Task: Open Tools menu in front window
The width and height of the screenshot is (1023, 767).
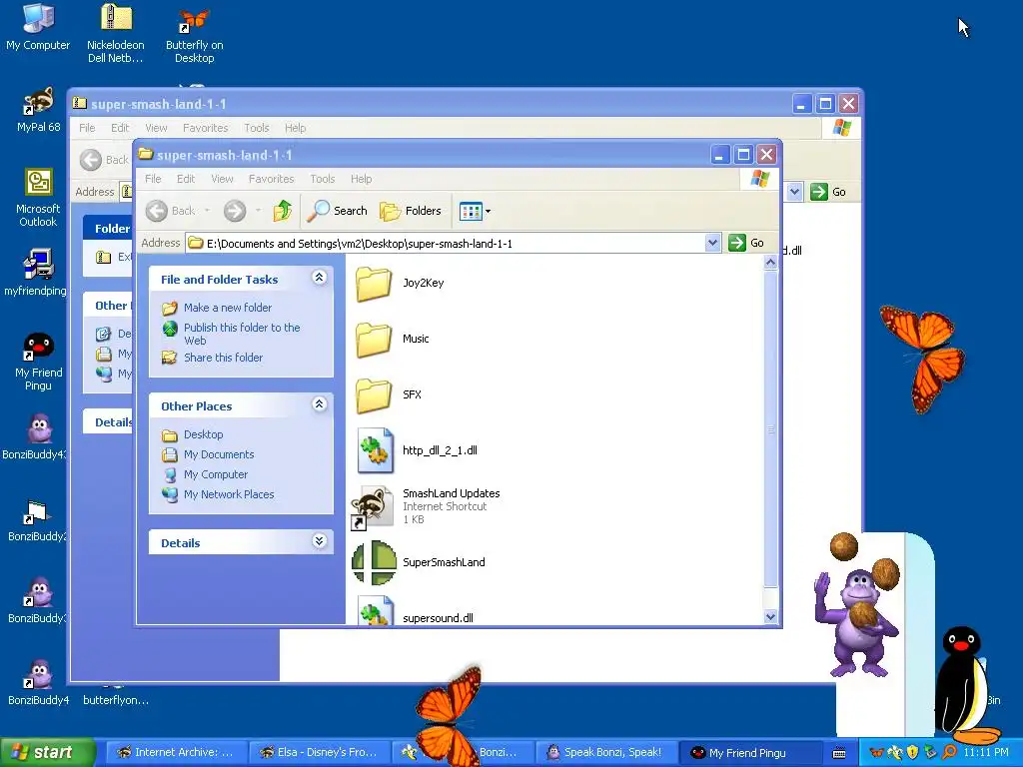Action: 323,179
